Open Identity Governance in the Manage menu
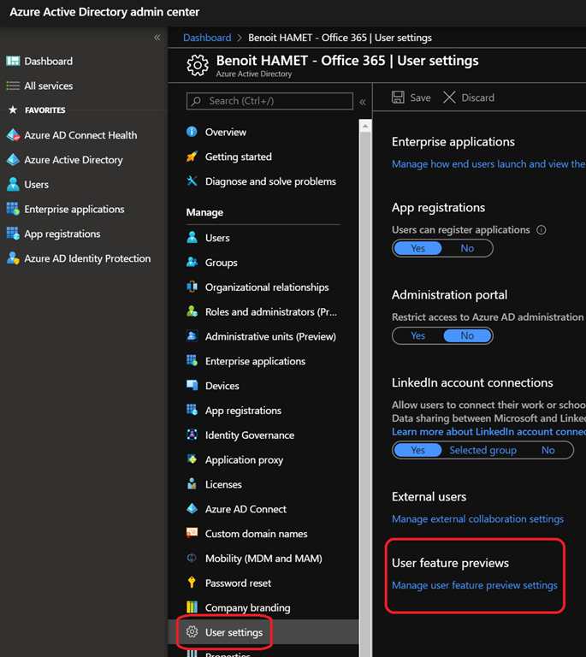 (x=249, y=435)
